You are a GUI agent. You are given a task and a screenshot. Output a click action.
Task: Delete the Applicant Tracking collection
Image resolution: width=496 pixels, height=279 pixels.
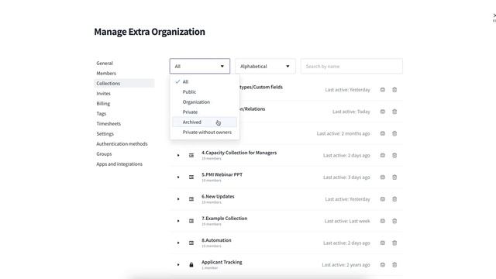pyautogui.click(x=394, y=264)
